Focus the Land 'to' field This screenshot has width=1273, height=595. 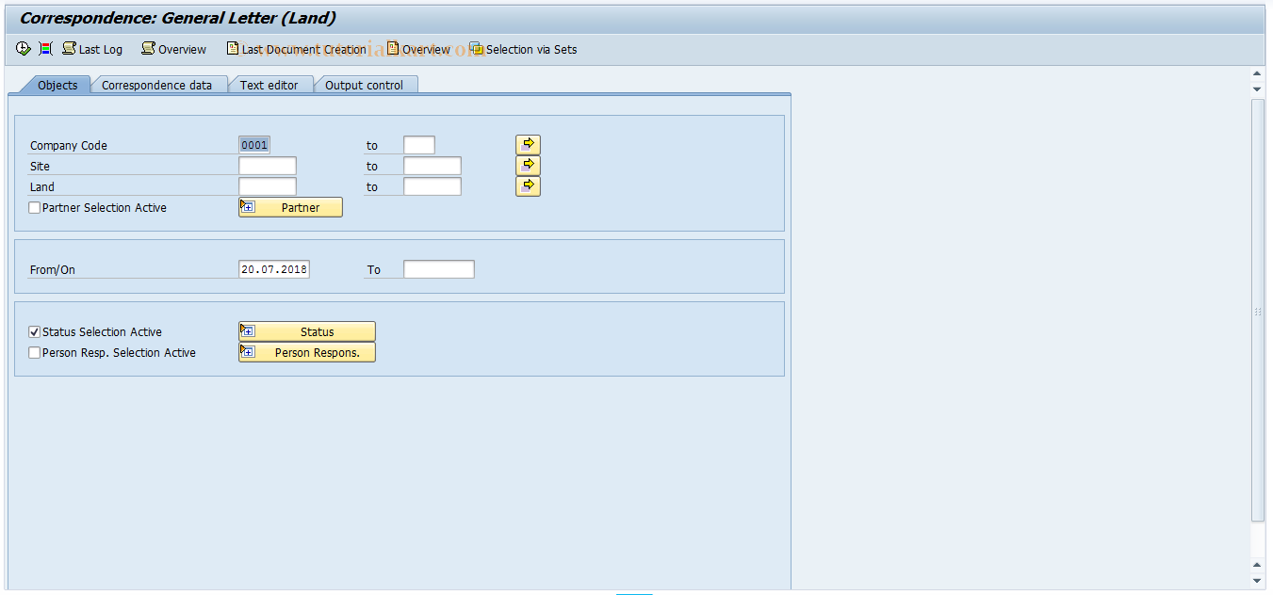coord(432,186)
